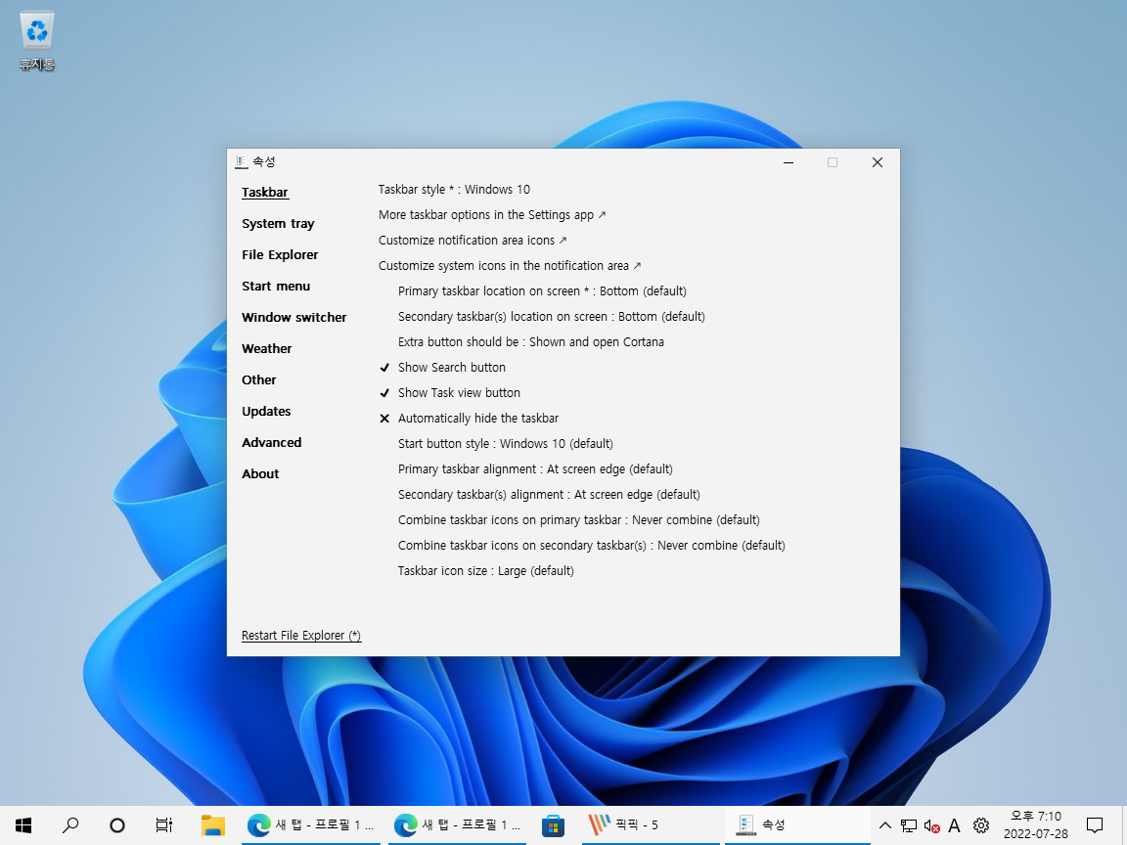Open the Start menu section
Image resolution: width=1127 pixels, height=845 pixels.
[276, 286]
